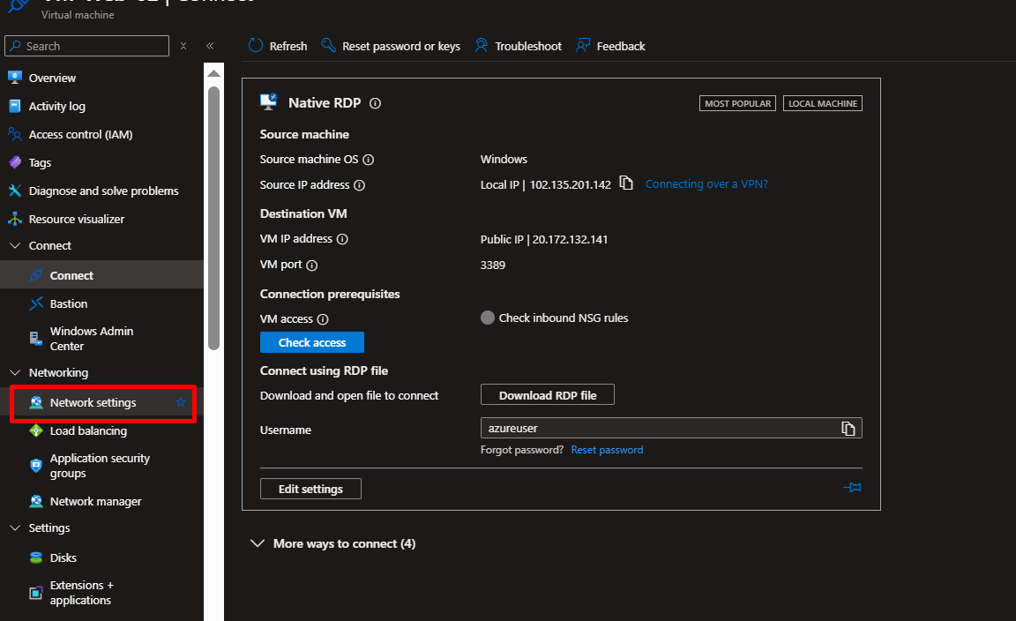Viewport: 1016px width, 621px height.
Task: Copy the source IP address
Action: point(626,183)
